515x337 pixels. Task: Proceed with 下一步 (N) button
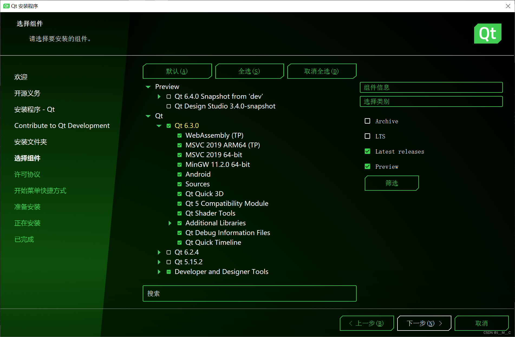tap(424, 323)
